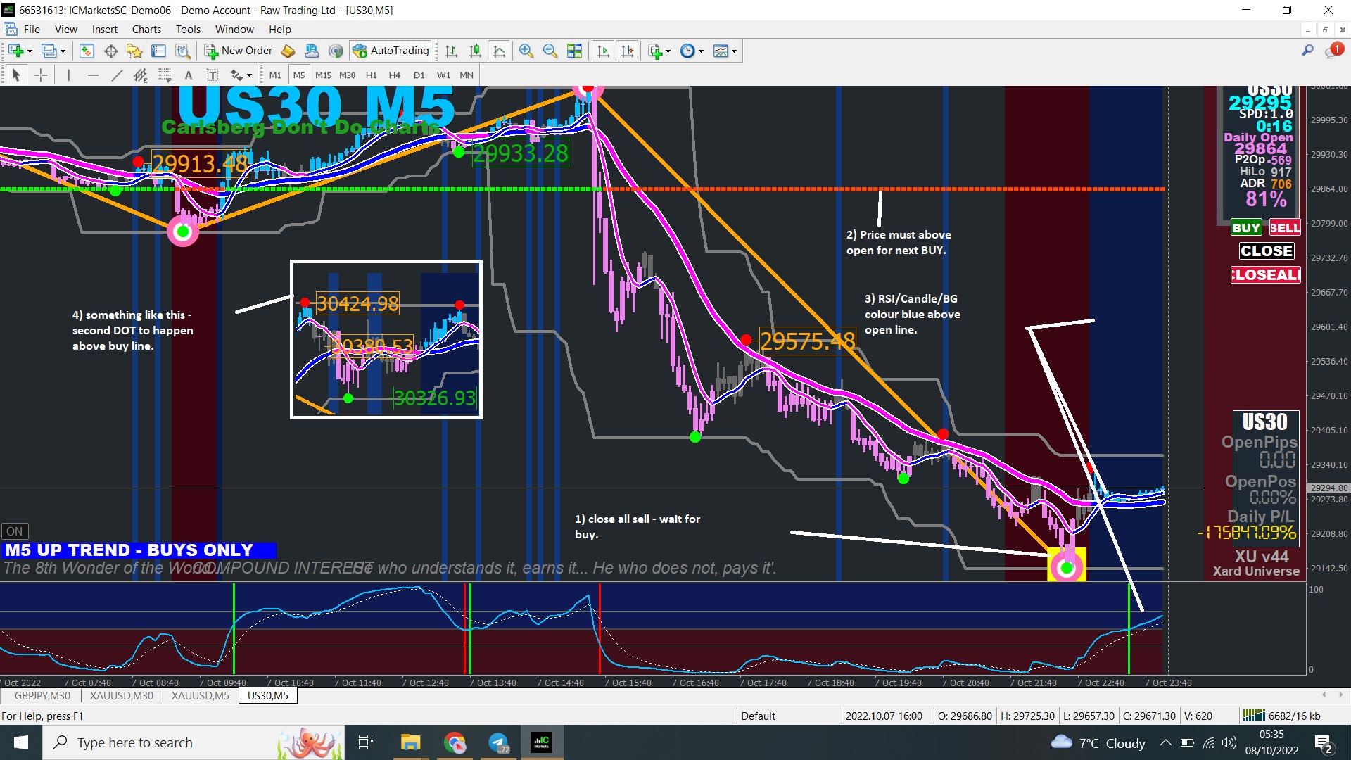This screenshot has height=760, width=1351.
Task: Expand the arrows objects dropdown
Action: 249,75
